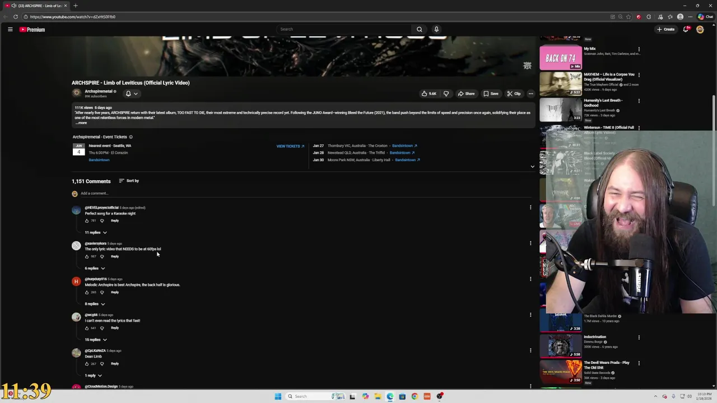Screen dimensions: 717x403
Task: Open more actions menu beside Clip
Action: pyautogui.click(x=530, y=93)
